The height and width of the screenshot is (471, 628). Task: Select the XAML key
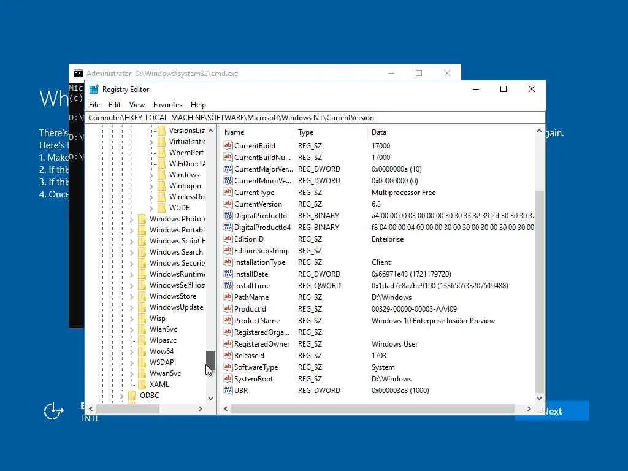[x=159, y=384]
